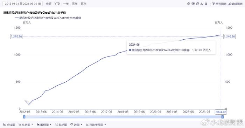Click the calendar icon in date range box
This screenshot has height=128, width=245.
[x=39, y=4]
